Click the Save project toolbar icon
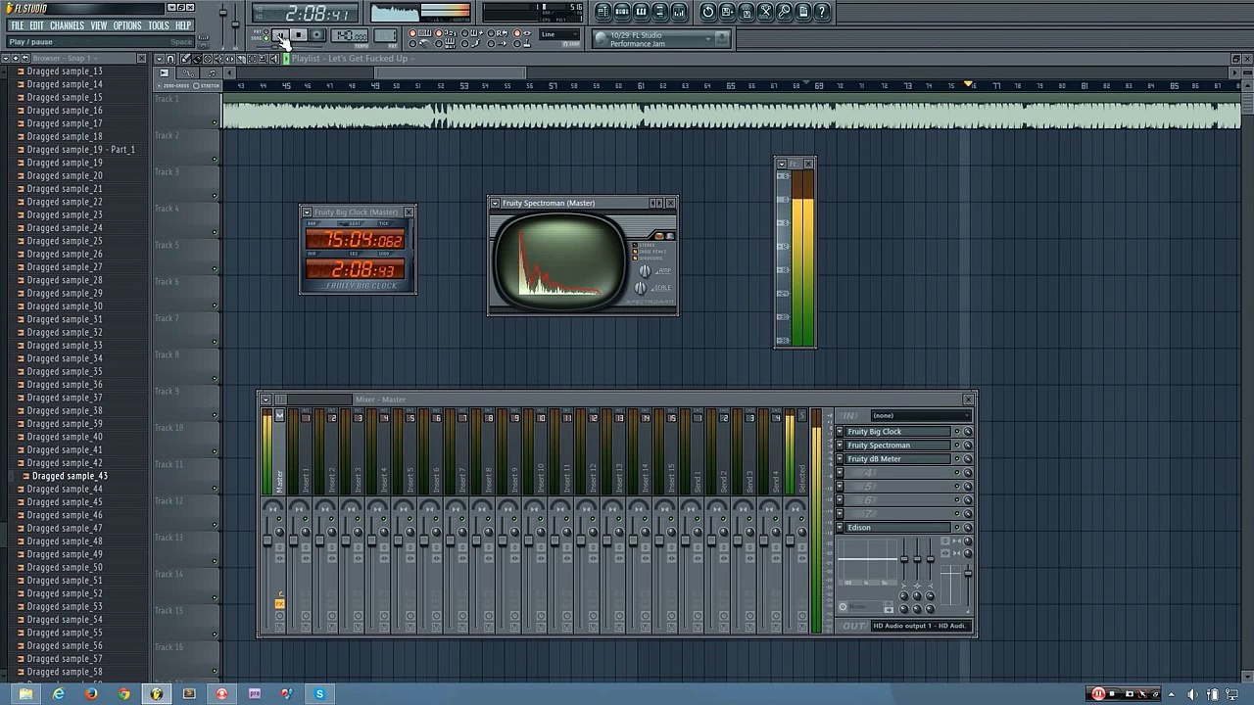The width and height of the screenshot is (1254, 705). [x=727, y=12]
